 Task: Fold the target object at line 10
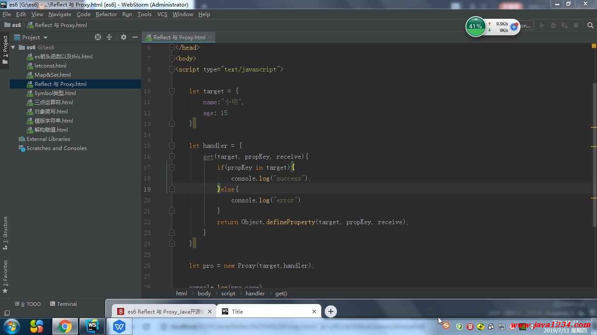tap(172, 91)
